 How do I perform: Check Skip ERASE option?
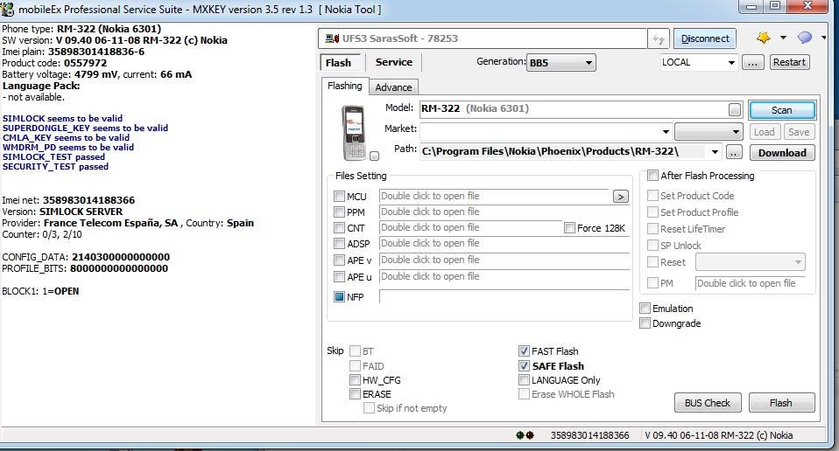coord(355,394)
